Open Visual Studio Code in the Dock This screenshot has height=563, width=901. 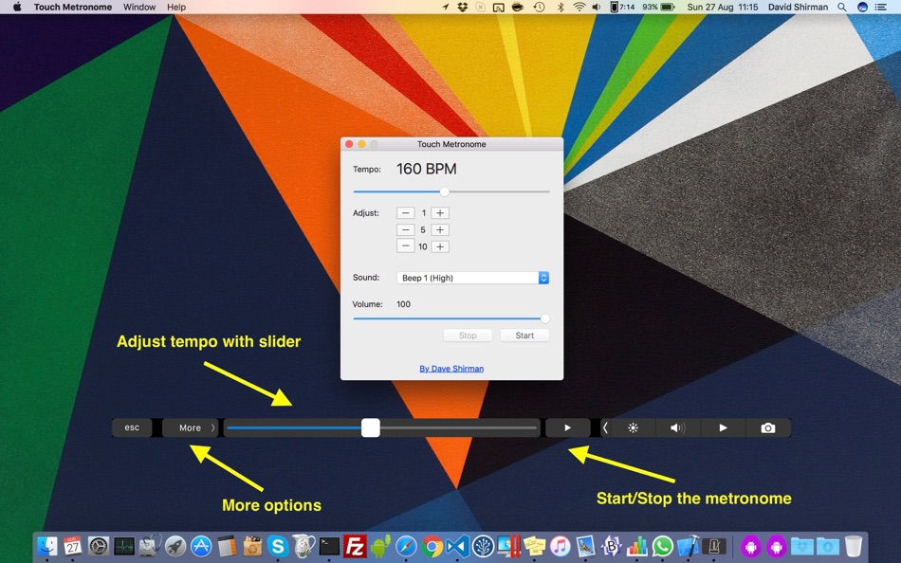(x=457, y=546)
